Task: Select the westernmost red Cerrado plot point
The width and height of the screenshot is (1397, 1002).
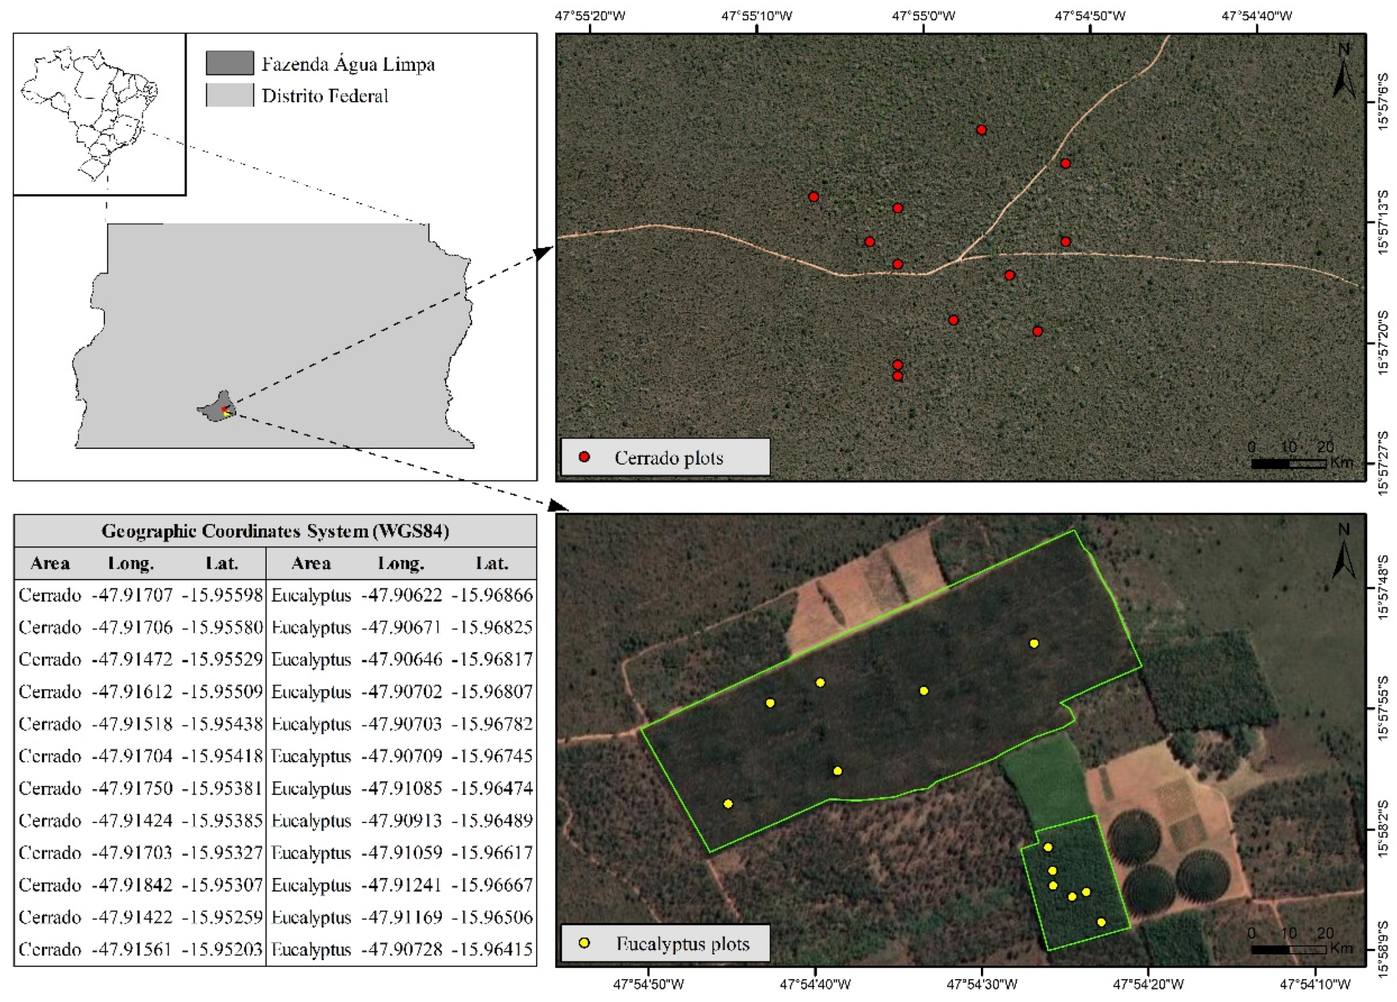Action: [814, 197]
